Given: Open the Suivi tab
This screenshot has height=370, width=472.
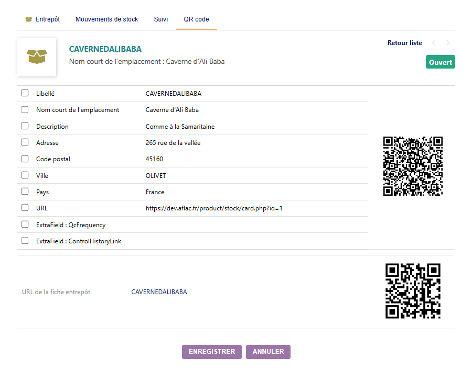Looking at the screenshot, I should [x=161, y=19].
